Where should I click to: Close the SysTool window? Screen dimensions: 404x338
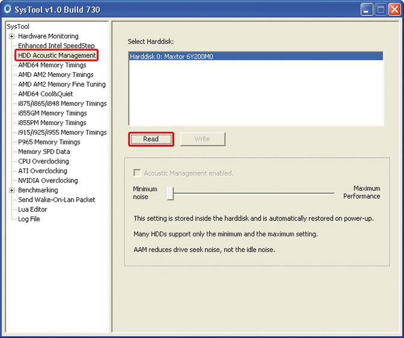click(x=395, y=10)
